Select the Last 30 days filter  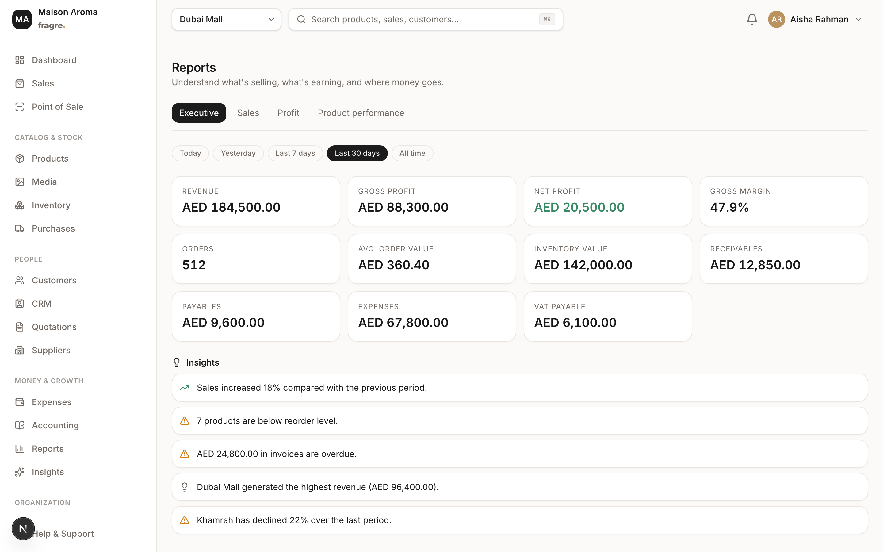[x=357, y=153]
